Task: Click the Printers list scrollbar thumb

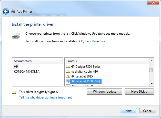Action: click(x=152, y=70)
